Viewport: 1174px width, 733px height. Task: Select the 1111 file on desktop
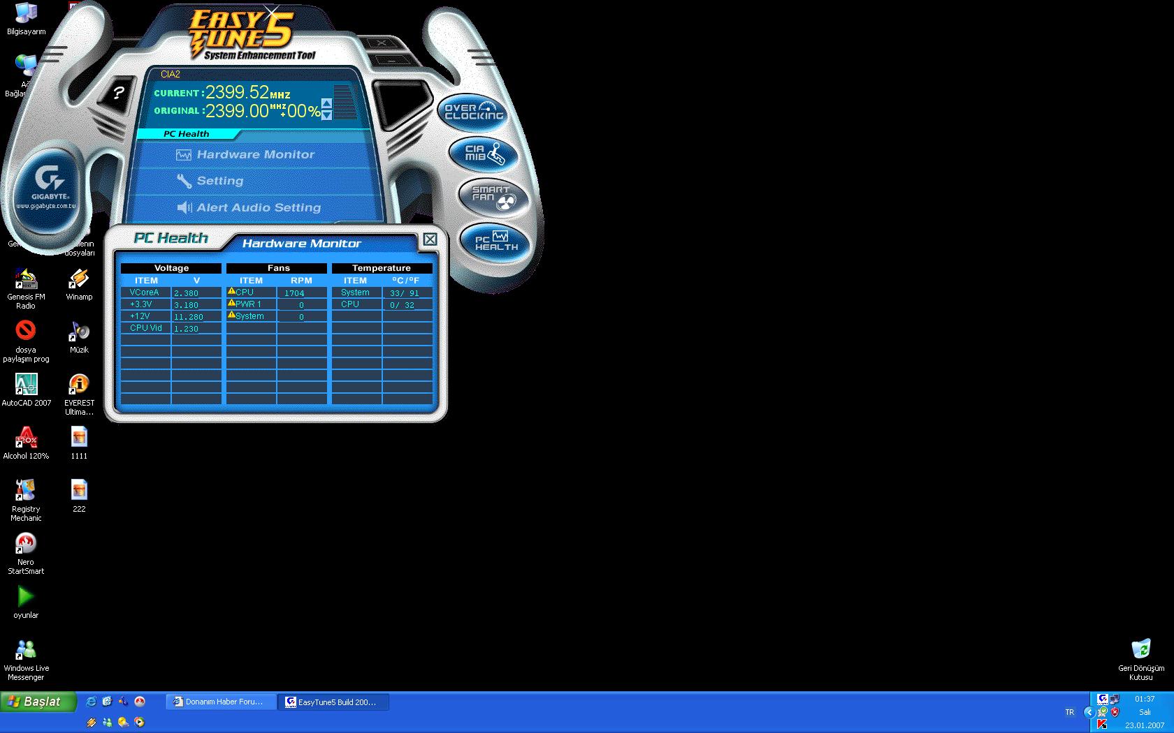tap(79, 443)
